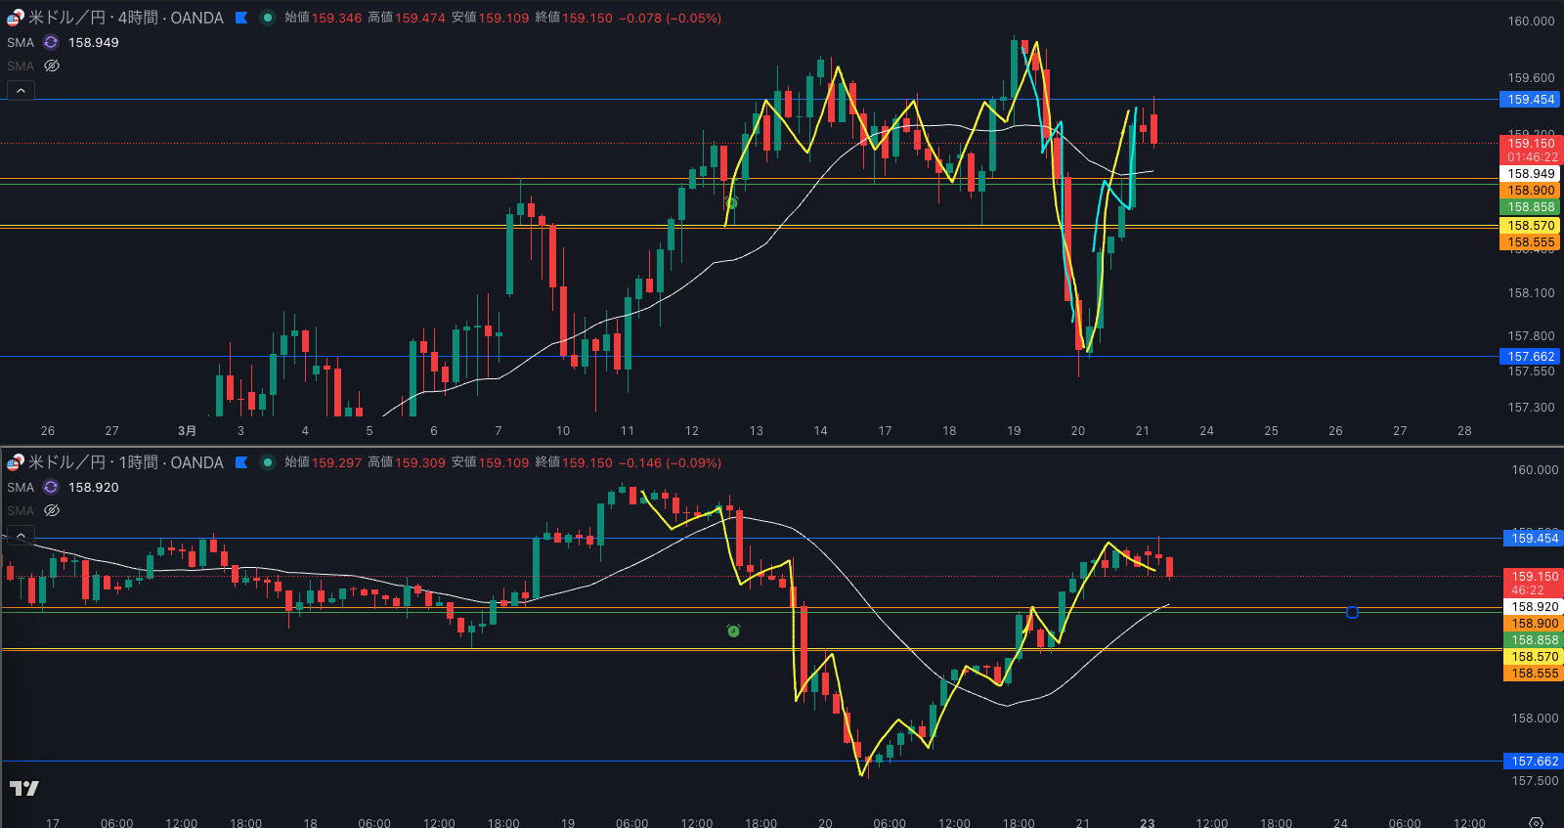This screenshot has height=828, width=1564.
Task: Collapse the indicator legend on the 1-hour chart
Action: click(21, 535)
